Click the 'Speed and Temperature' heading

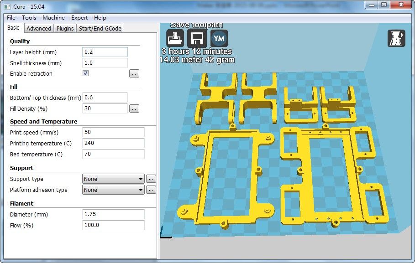coord(44,122)
